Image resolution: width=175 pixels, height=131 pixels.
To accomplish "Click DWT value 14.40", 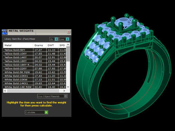I will click(x=51, y=87).
